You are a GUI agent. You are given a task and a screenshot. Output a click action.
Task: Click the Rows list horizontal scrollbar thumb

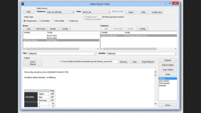[52, 49]
